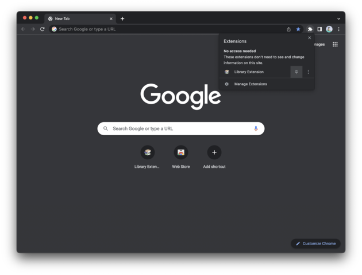Image resolution: width=362 pixels, height=275 pixels.
Task: Open the Google apps grid
Action: tap(335, 44)
